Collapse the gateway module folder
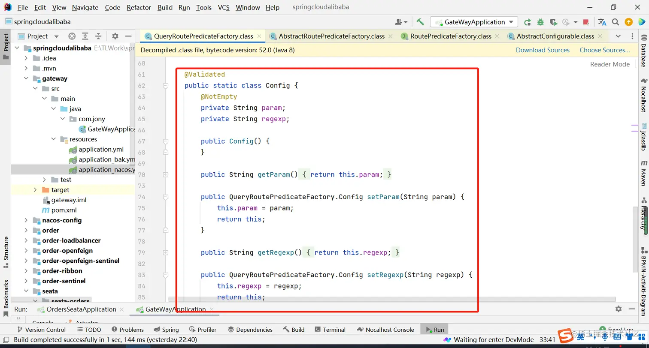This screenshot has width=649, height=348. pos(26,78)
